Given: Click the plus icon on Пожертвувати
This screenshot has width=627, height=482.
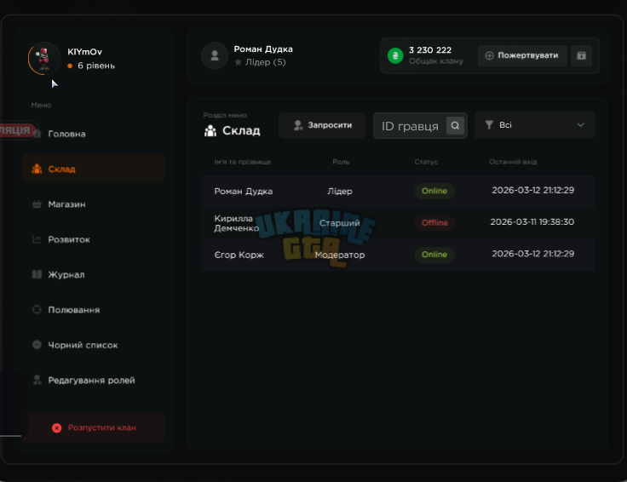Looking at the screenshot, I should coord(489,55).
